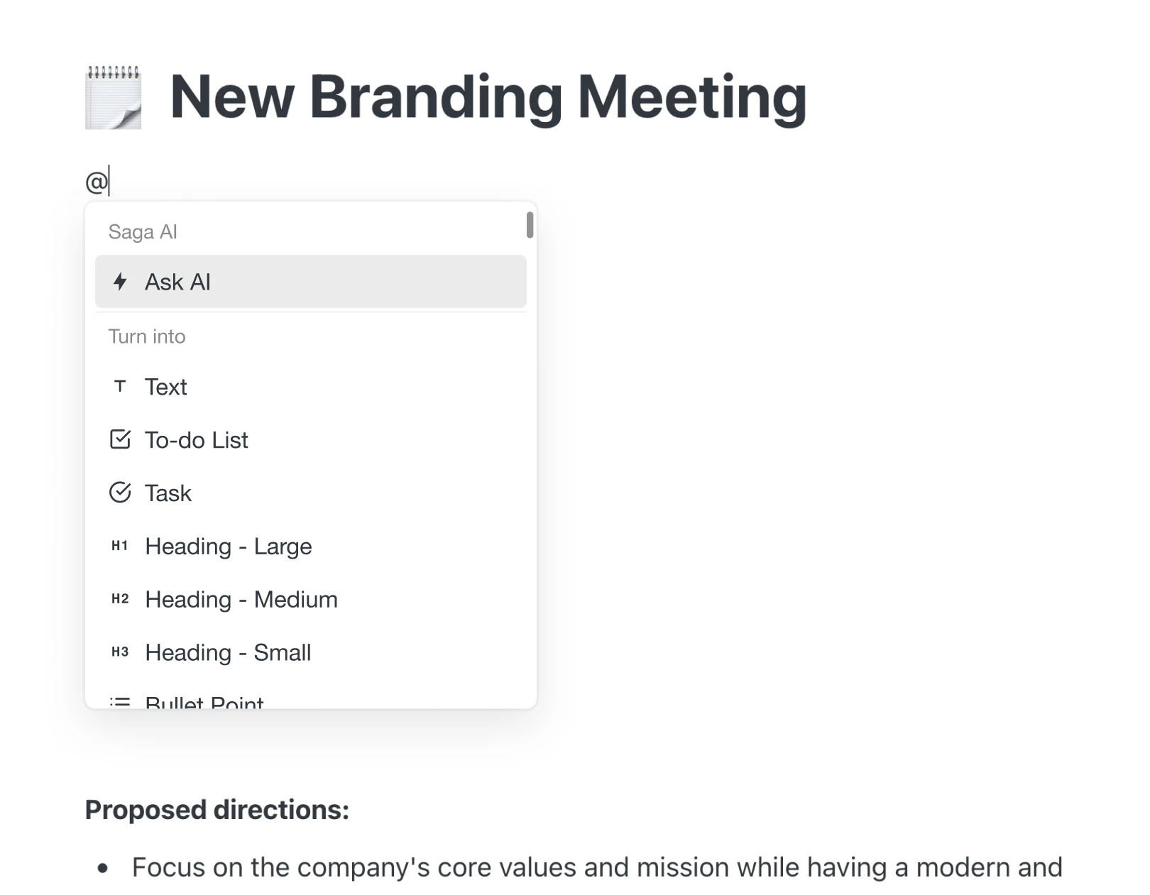Click the dropdown menu scrollbar thumb
Screen dimensions: 1150x895
[x=530, y=225]
